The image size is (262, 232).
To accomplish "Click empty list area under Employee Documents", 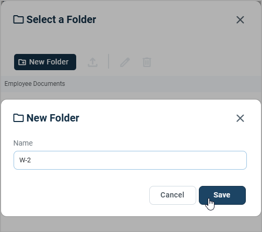I will click(x=130, y=95).
